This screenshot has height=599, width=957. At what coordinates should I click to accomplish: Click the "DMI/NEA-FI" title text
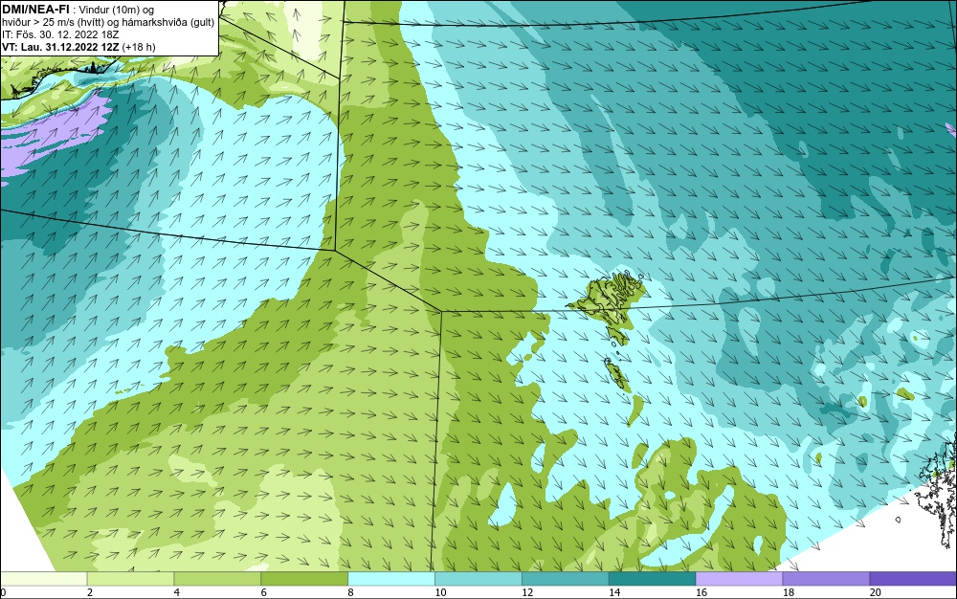pos(35,10)
